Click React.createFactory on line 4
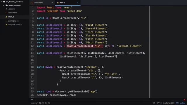187x105 pixels. pos(66,18)
